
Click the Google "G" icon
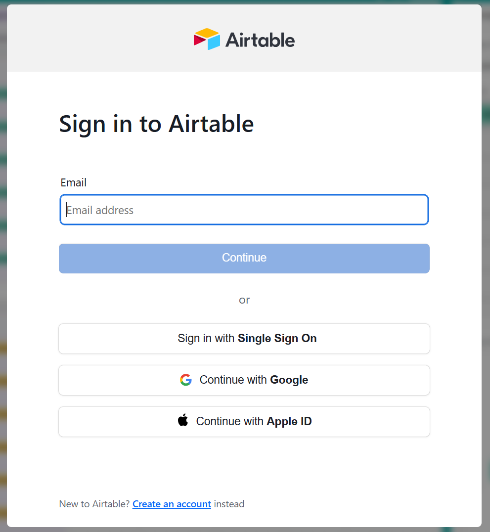186,380
